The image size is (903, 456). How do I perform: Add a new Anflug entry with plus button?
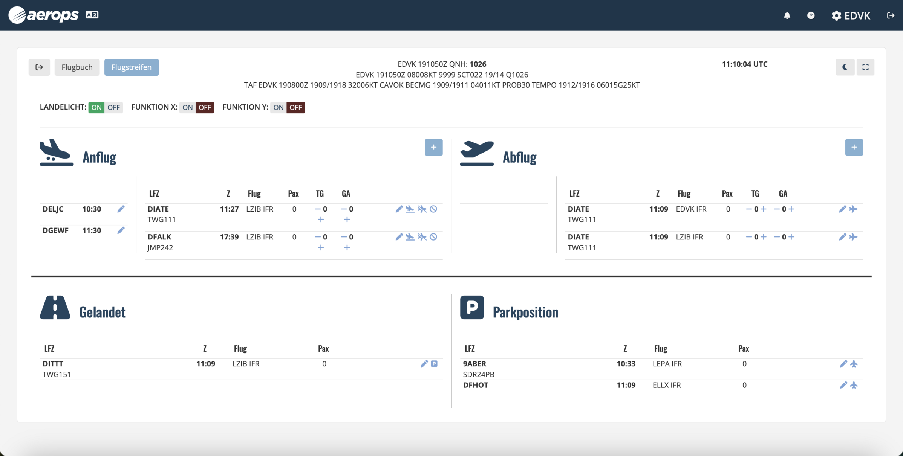pyautogui.click(x=433, y=147)
